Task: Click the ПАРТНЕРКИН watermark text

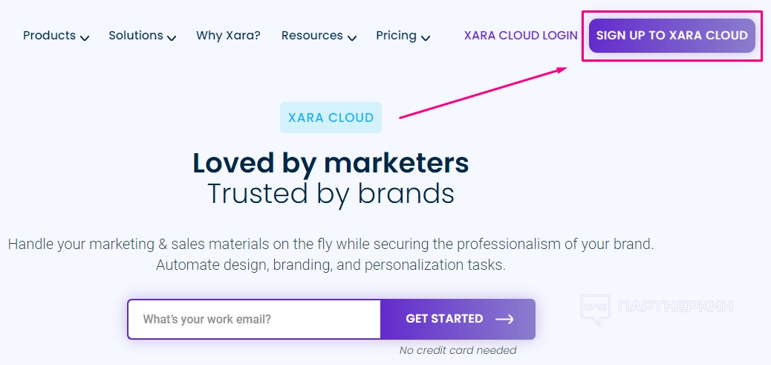Action: coord(676,306)
